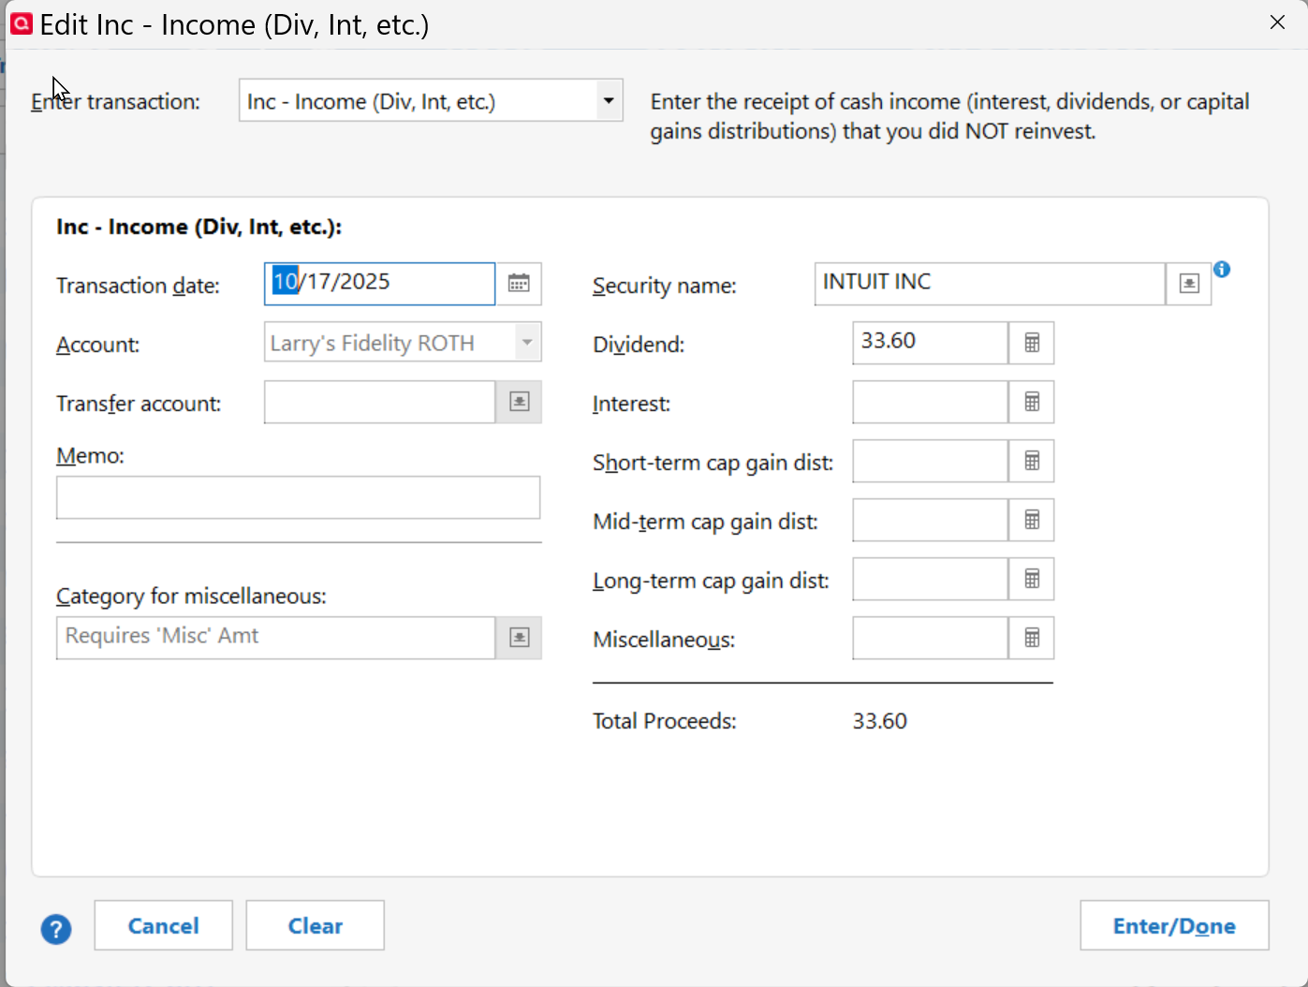Close the Edit Inc dialog window
The height and width of the screenshot is (987, 1308).
click(x=1277, y=22)
